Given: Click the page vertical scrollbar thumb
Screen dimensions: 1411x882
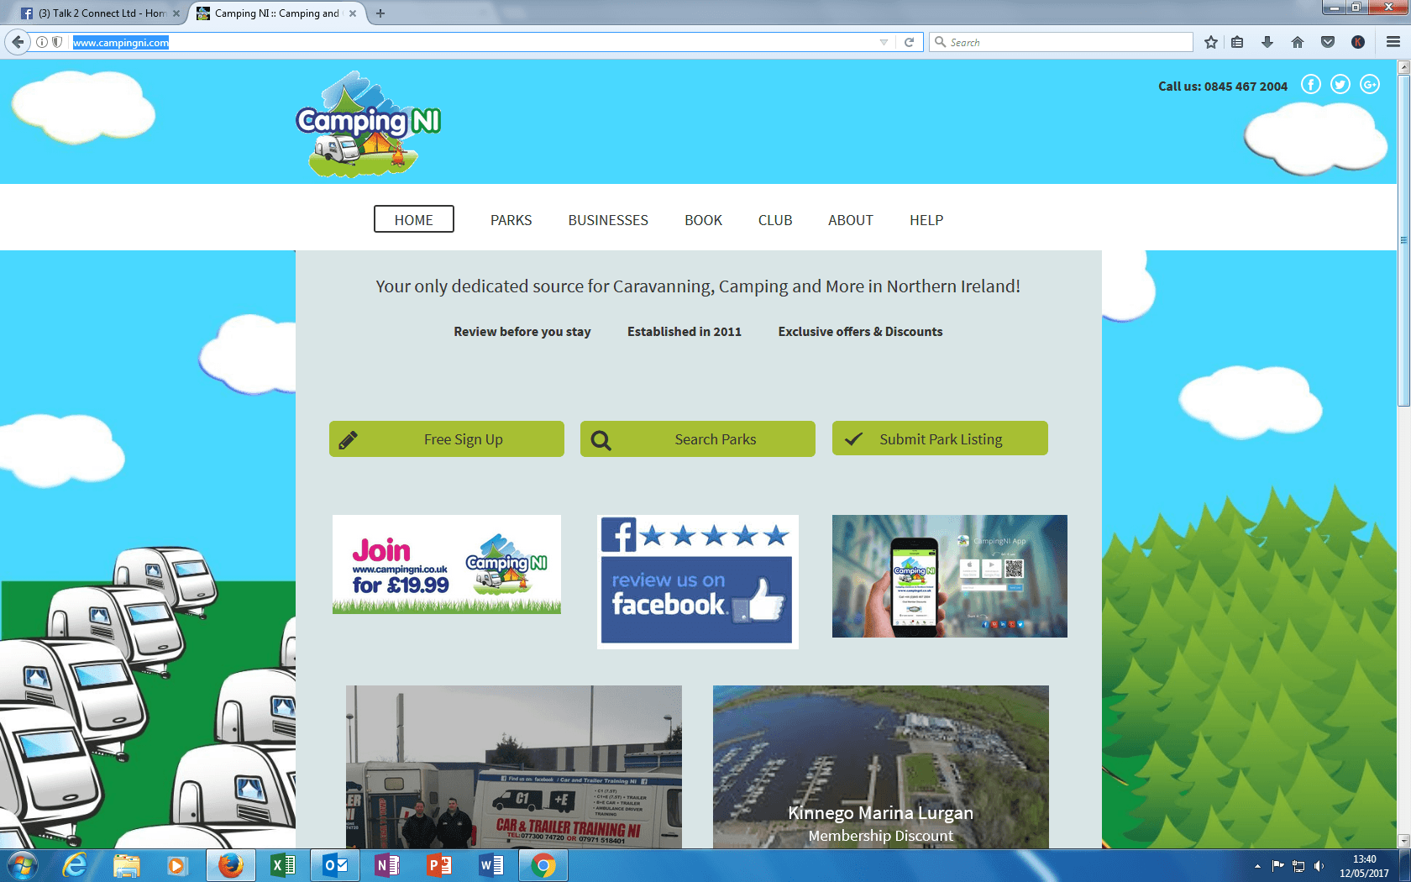Looking at the screenshot, I should (x=1403, y=239).
